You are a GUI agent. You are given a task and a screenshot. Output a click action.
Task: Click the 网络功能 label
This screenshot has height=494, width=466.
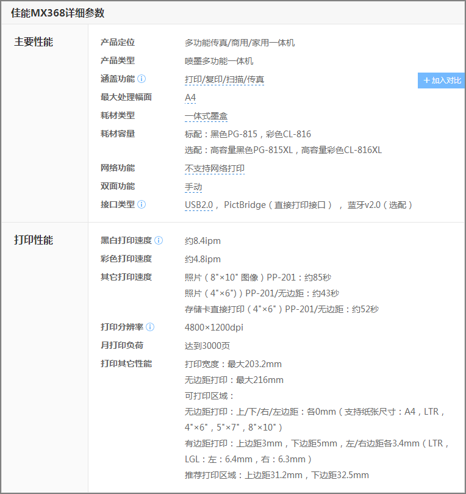click(118, 168)
